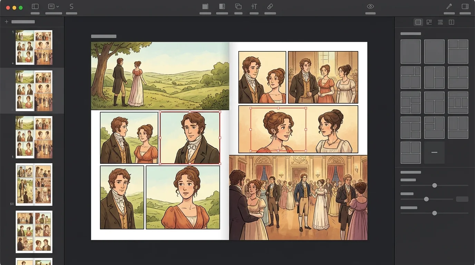Select the highlighted second spread thumbnail

coord(34,91)
